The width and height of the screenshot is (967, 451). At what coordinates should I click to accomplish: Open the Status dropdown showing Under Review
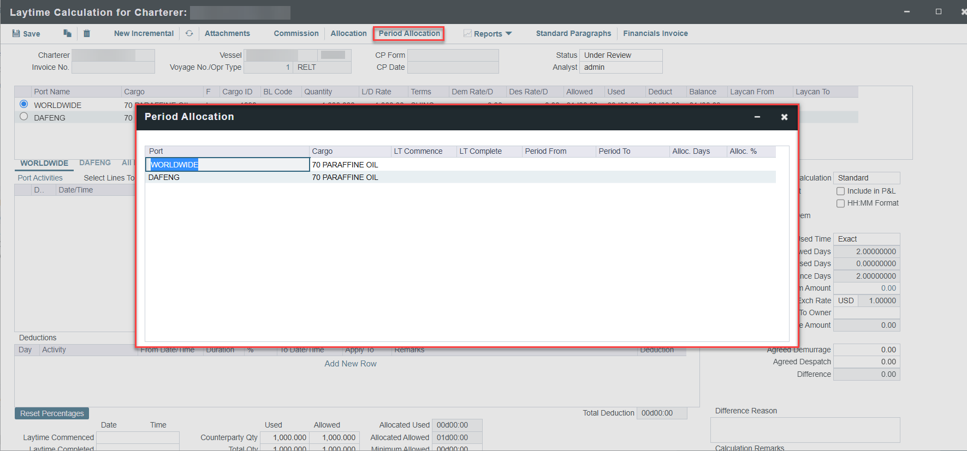(620, 55)
